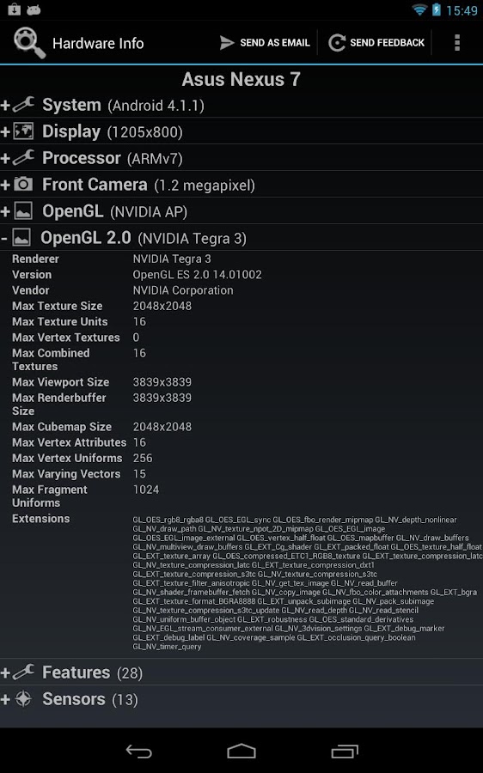Screen dimensions: 483x773
Task: Tap the camera icon beside Front Camera
Action: [22, 185]
